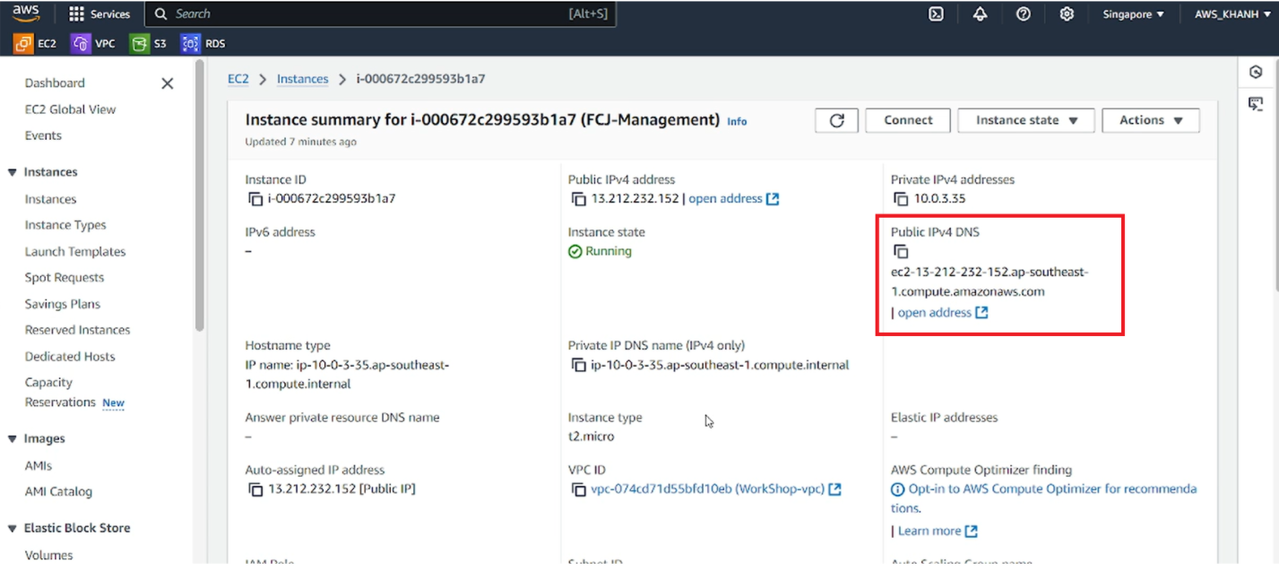Open the side panel info icon at right

1256,73
